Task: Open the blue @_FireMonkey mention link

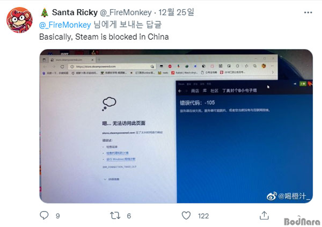Action: click(x=65, y=25)
